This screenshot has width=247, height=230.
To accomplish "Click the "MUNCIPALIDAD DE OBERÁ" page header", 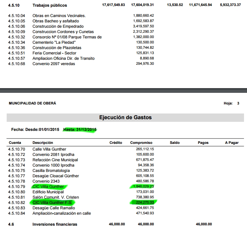I will tap(32, 103).
